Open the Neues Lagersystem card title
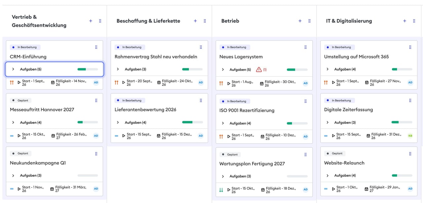 click(241, 57)
